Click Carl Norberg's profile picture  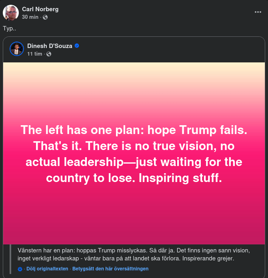click(x=11, y=13)
